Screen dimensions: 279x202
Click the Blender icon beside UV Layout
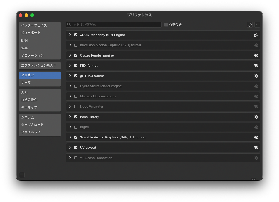256,148
